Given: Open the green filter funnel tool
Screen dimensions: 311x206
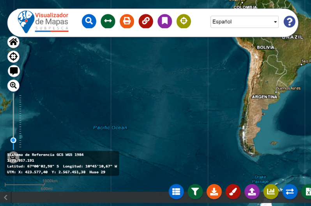Looking at the screenshot, I should pyautogui.click(x=195, y=192).
